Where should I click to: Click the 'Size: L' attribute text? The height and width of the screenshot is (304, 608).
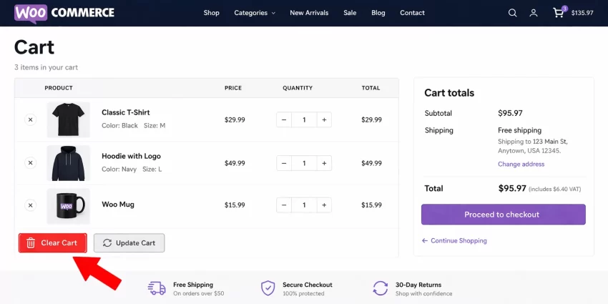152,170
